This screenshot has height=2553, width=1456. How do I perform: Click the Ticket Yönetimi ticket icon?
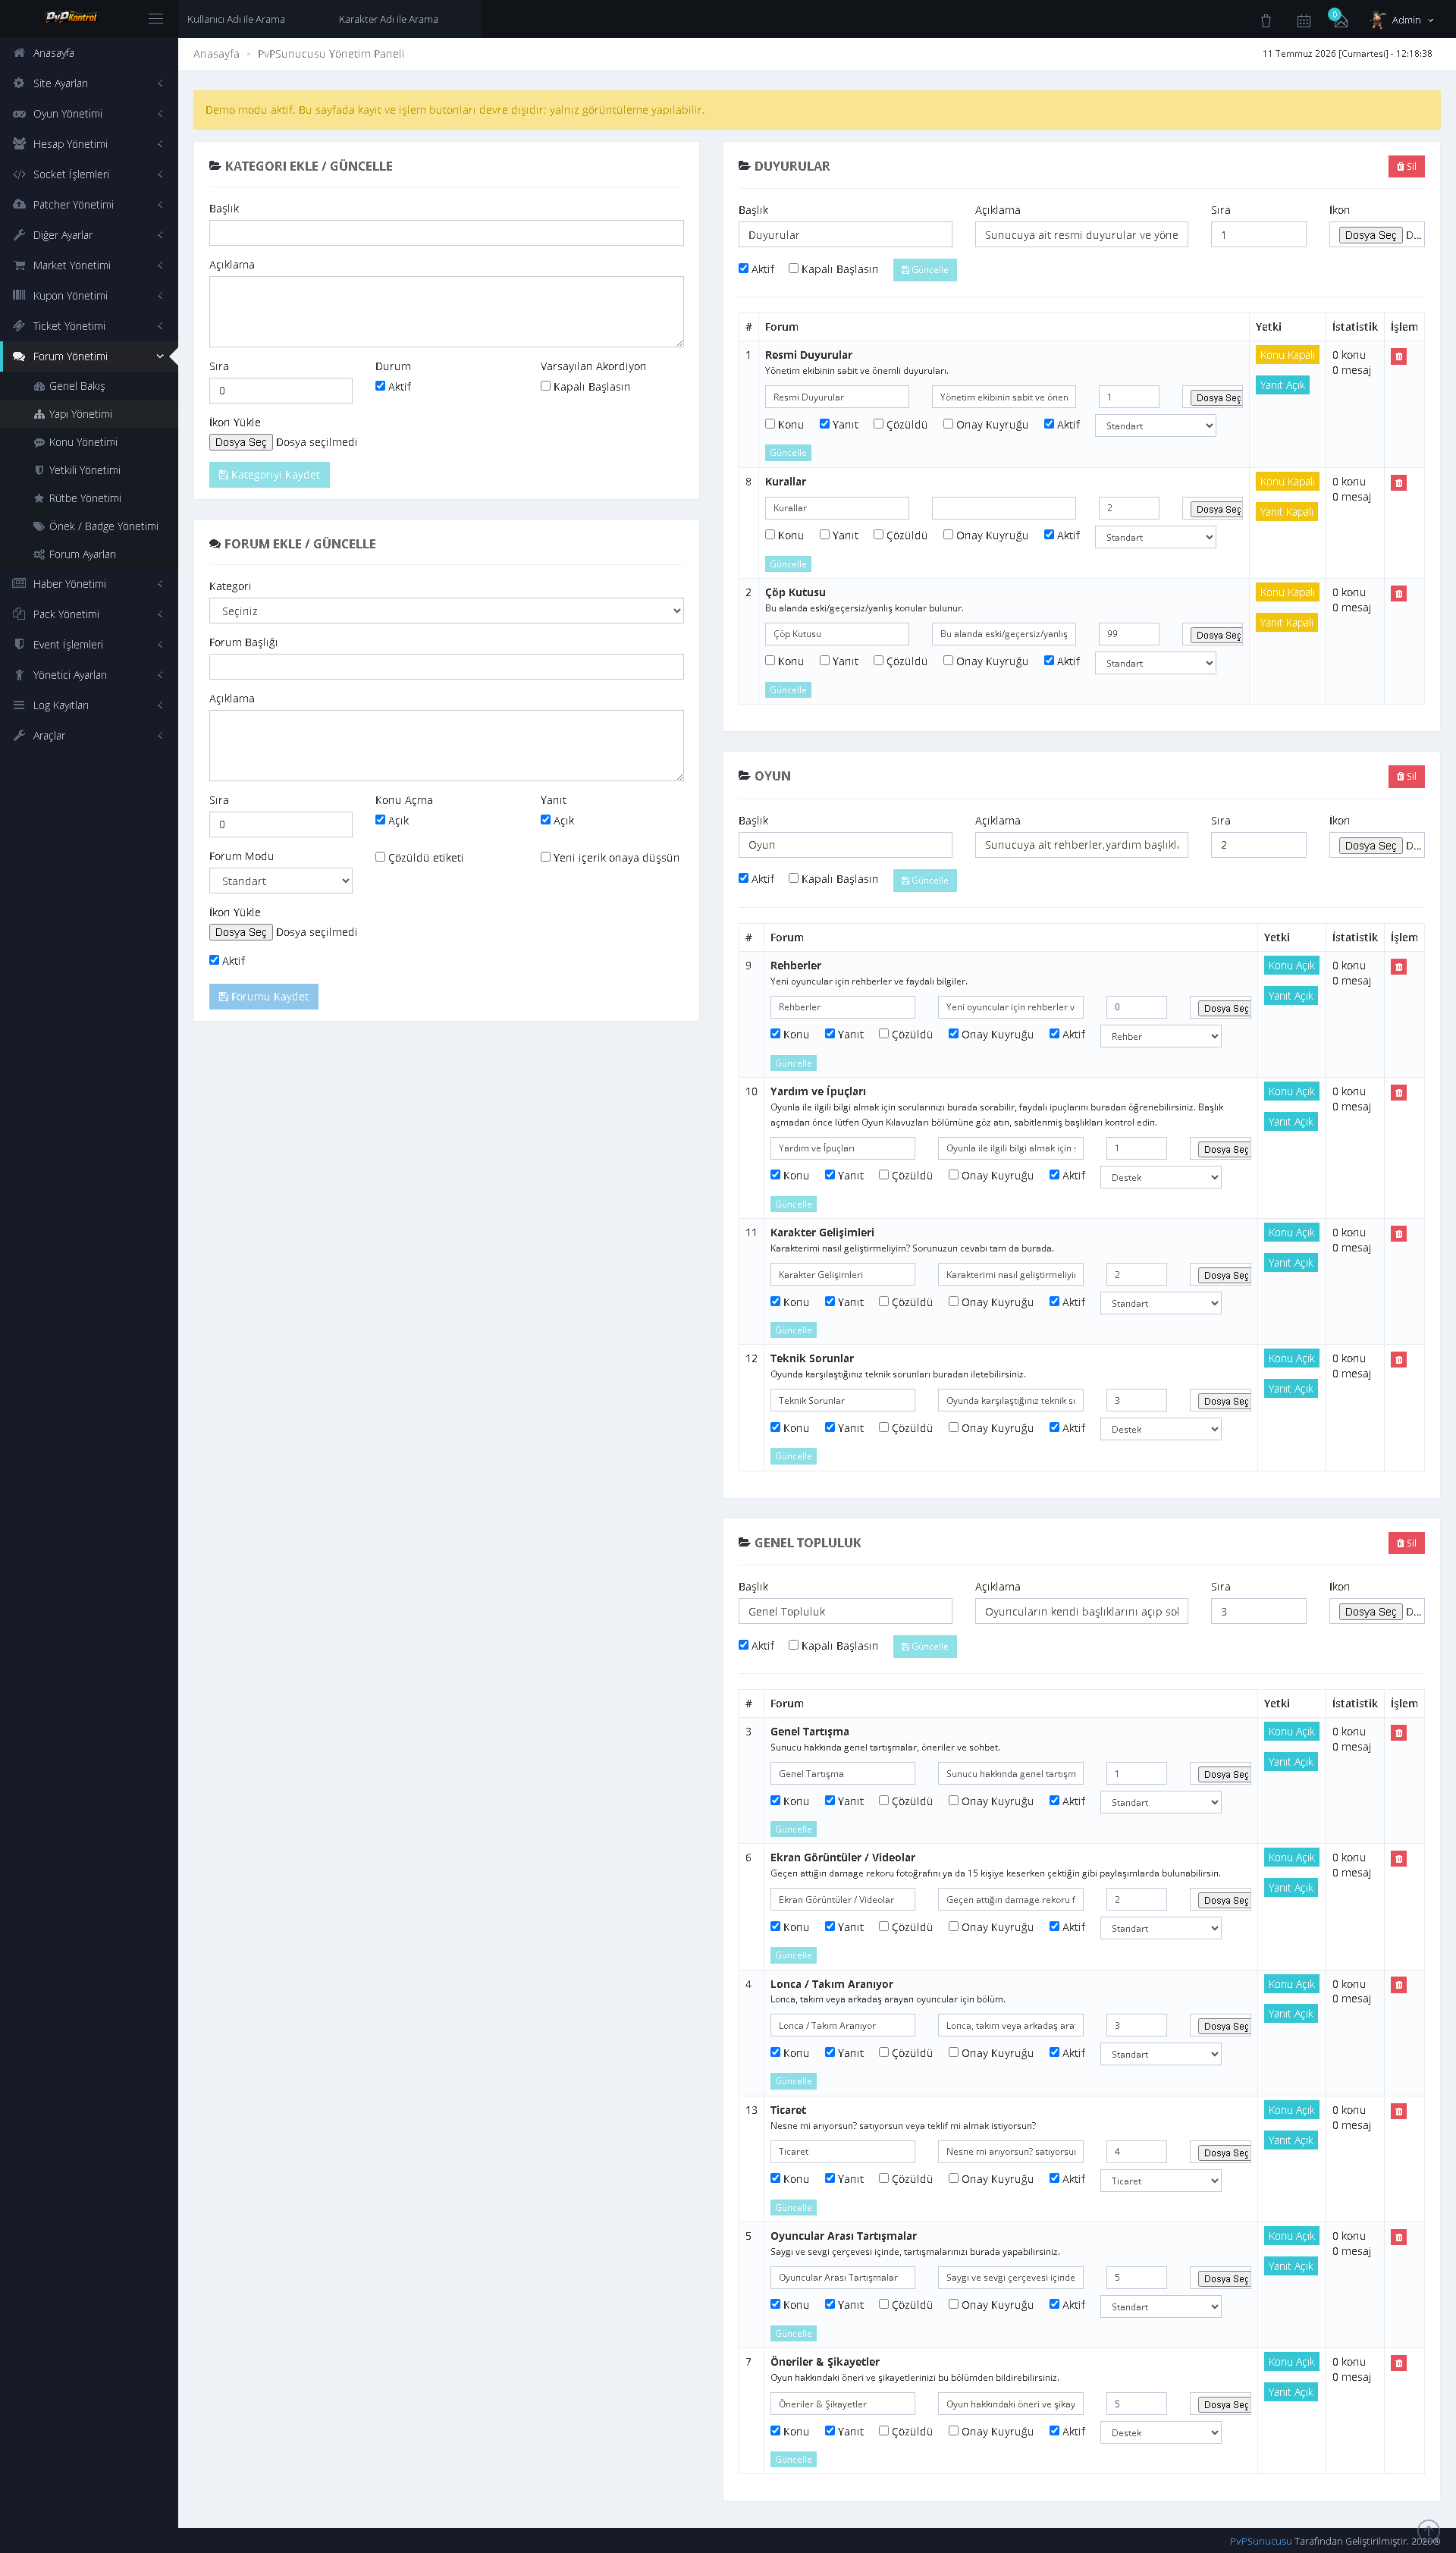point(19,326)
